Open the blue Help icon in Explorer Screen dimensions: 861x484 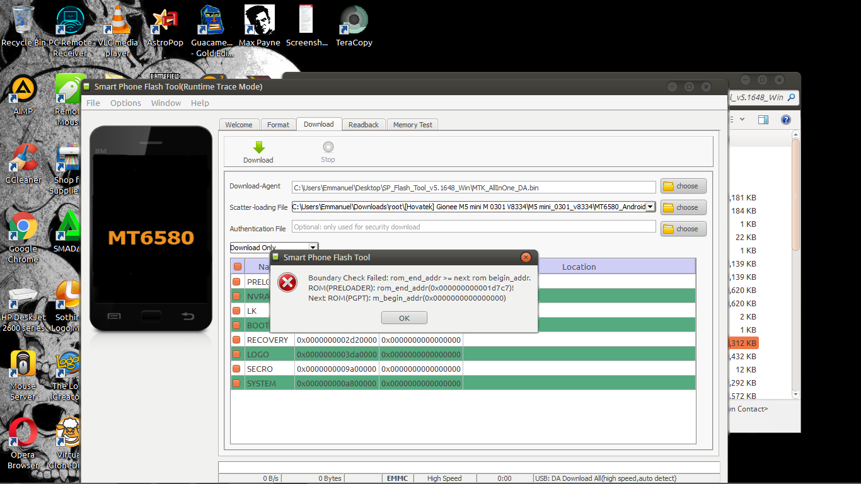(786, 120)
